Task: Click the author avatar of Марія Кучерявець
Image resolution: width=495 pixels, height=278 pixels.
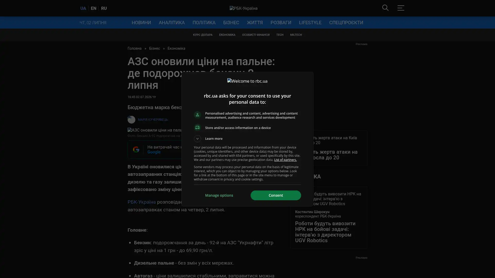Action: (131, 120)
